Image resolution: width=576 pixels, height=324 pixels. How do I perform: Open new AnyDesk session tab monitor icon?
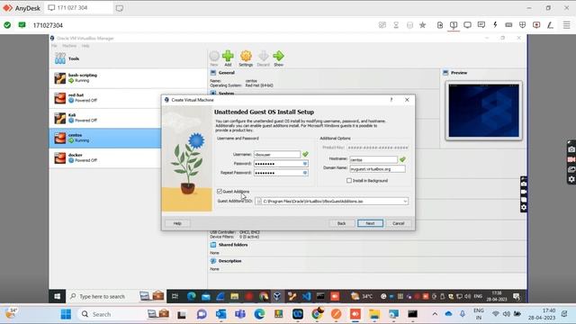click(x=120, y=8)
